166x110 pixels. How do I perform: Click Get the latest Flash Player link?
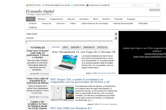(x=155, y=54)
